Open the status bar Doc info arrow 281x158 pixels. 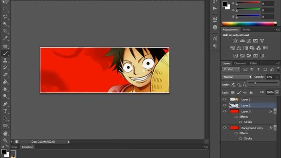[x=68, y=142]
